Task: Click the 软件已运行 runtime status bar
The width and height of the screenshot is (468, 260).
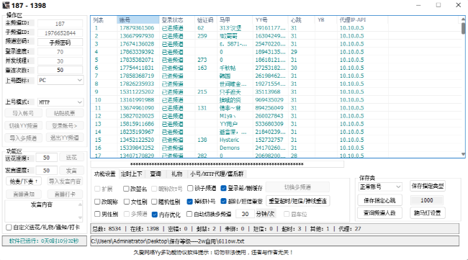Action: (44, 241)
